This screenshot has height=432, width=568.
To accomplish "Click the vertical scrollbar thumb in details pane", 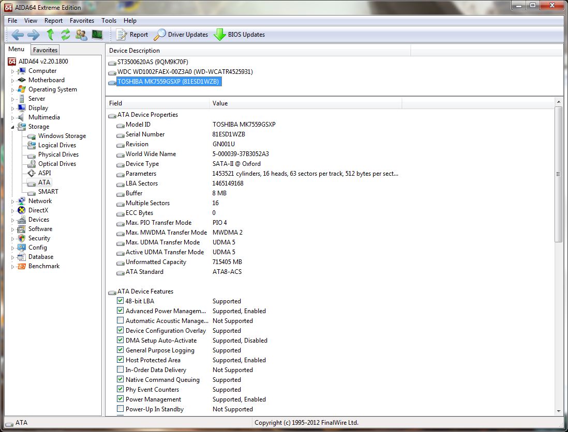I will coord(559,174).
